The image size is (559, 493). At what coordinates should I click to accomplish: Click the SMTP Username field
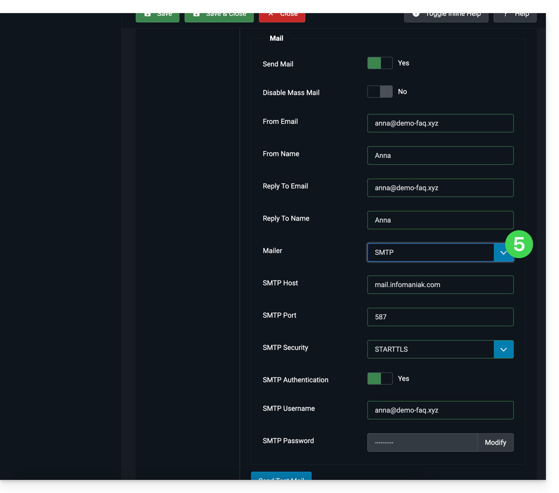pyautogui.click(x=440, y=410)
